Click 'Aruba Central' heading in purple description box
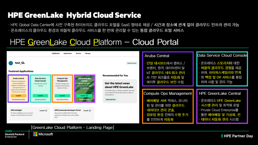This screenshot has height=145, width=258. tap(157, 56)
